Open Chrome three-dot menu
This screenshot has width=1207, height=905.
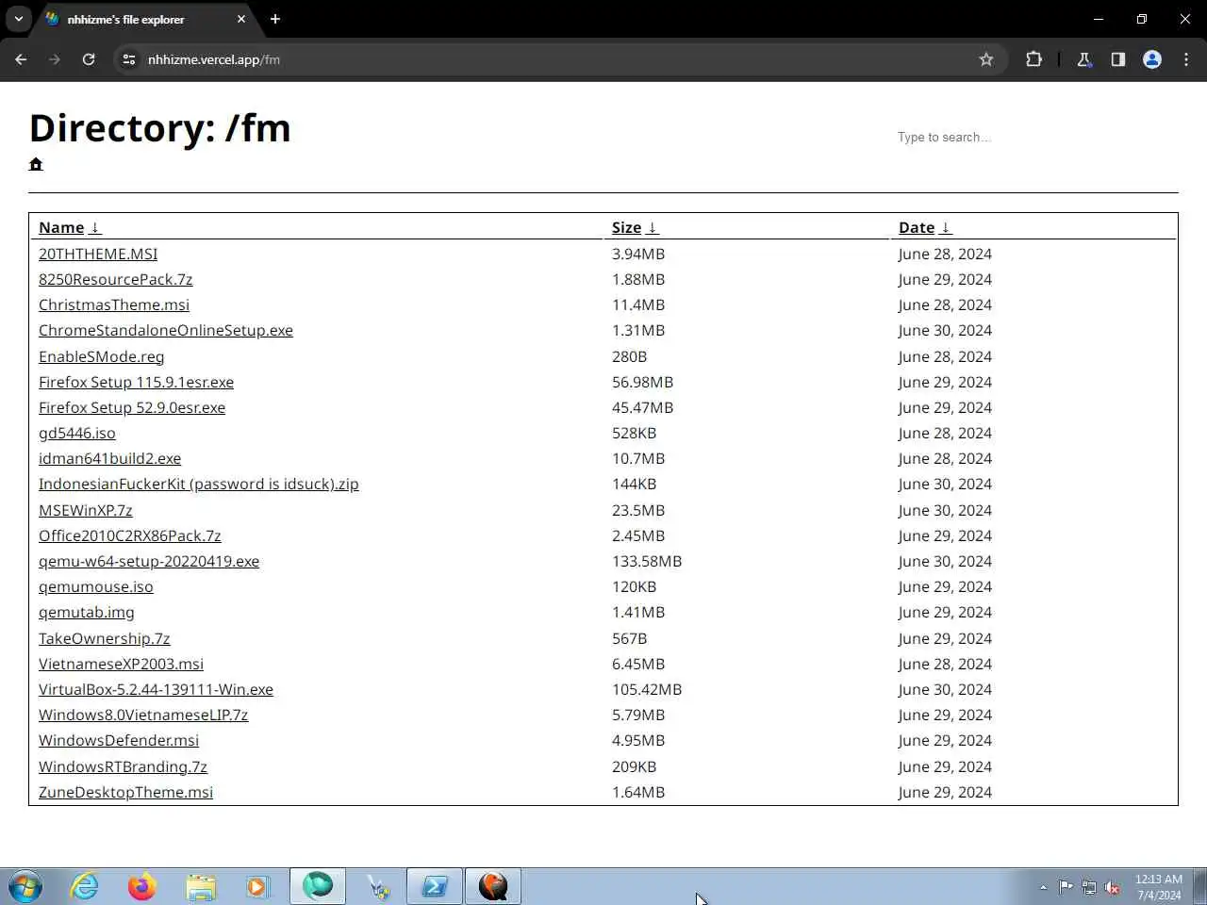(x=1186, y=59)
